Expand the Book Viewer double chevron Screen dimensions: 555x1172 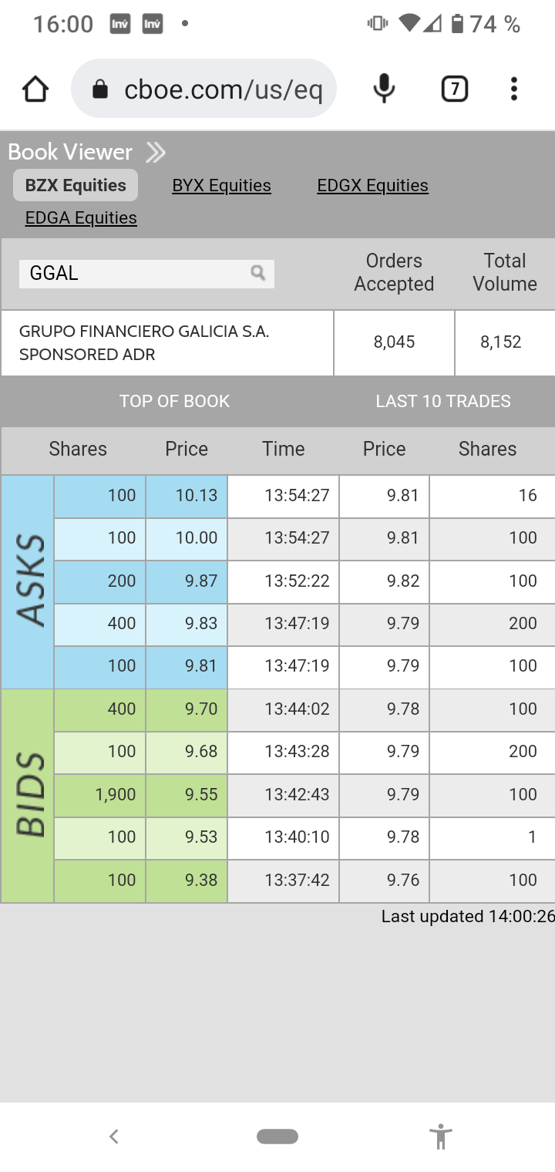tap(156, 153)
